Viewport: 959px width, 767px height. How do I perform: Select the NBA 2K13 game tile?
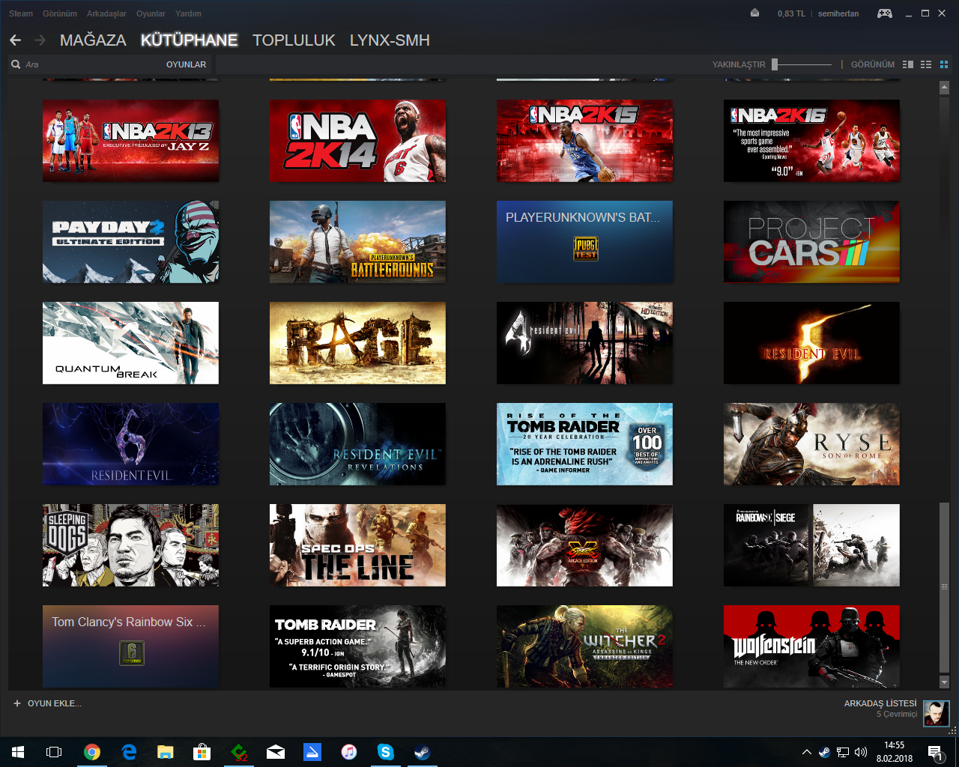click(x=130, y=141)
